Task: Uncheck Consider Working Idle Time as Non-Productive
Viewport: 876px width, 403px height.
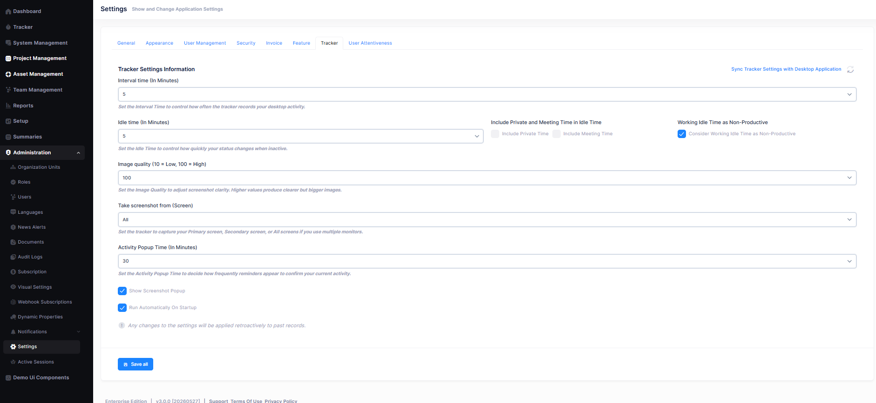Action: click(682, 134)
